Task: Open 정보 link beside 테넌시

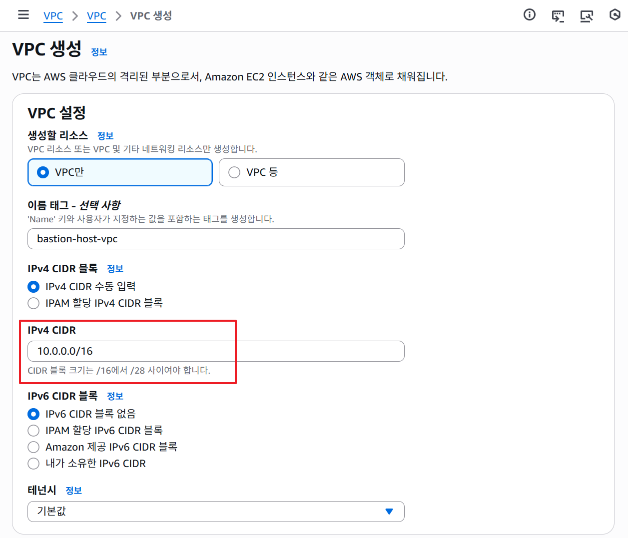Action: point(73,491)
